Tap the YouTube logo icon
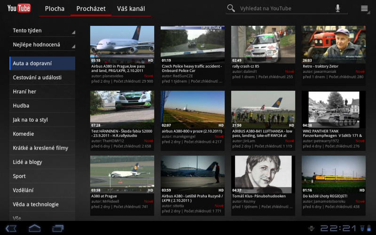The width and height of the screenshot is (376, 235). pos(19,8)
